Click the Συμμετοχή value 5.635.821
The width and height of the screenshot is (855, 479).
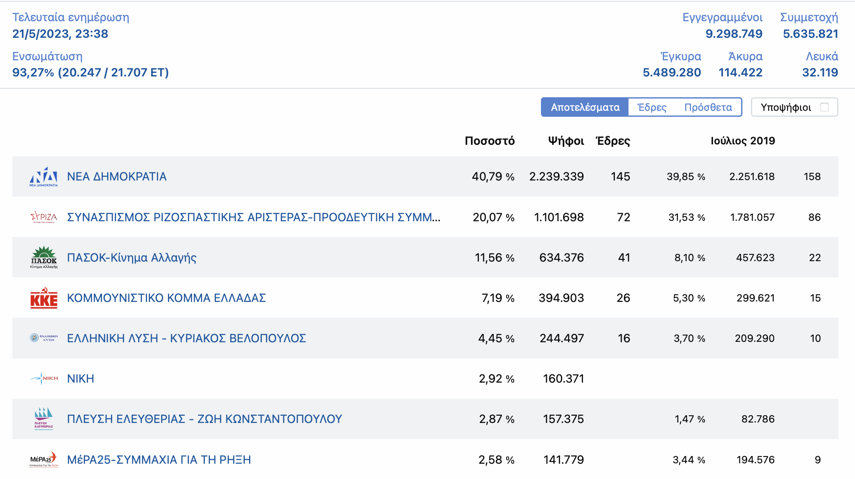click(810, 34)
